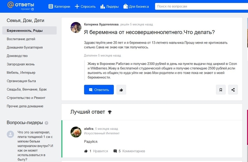Viewport: 248px width, 162px height.
Task: Bookmark the question
Action: point(221,90)
